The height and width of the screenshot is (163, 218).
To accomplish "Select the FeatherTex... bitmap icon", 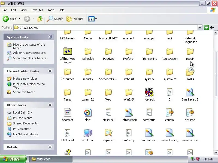I will [x=149, y=133].
